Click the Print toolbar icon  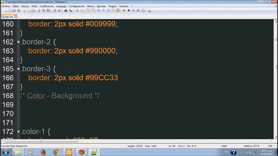click(x=33, y=11)
